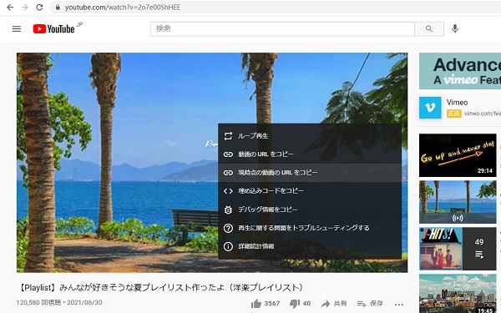Click the browser address bar URL

tap(123, 8)
